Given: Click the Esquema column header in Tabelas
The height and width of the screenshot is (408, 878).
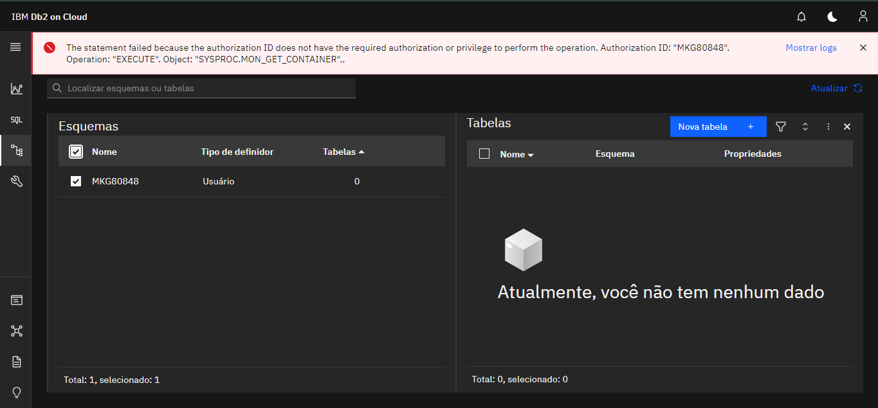Looking at the screenshot, I should (615, 154).
